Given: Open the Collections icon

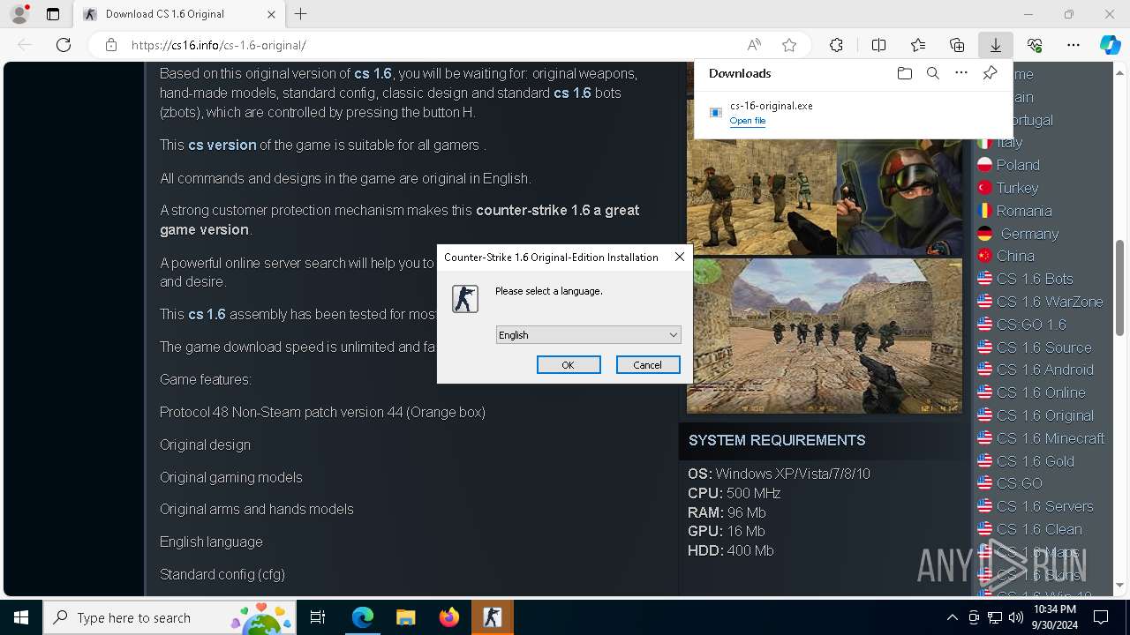Looking at the screenshot, I should [x=957, y=45].
